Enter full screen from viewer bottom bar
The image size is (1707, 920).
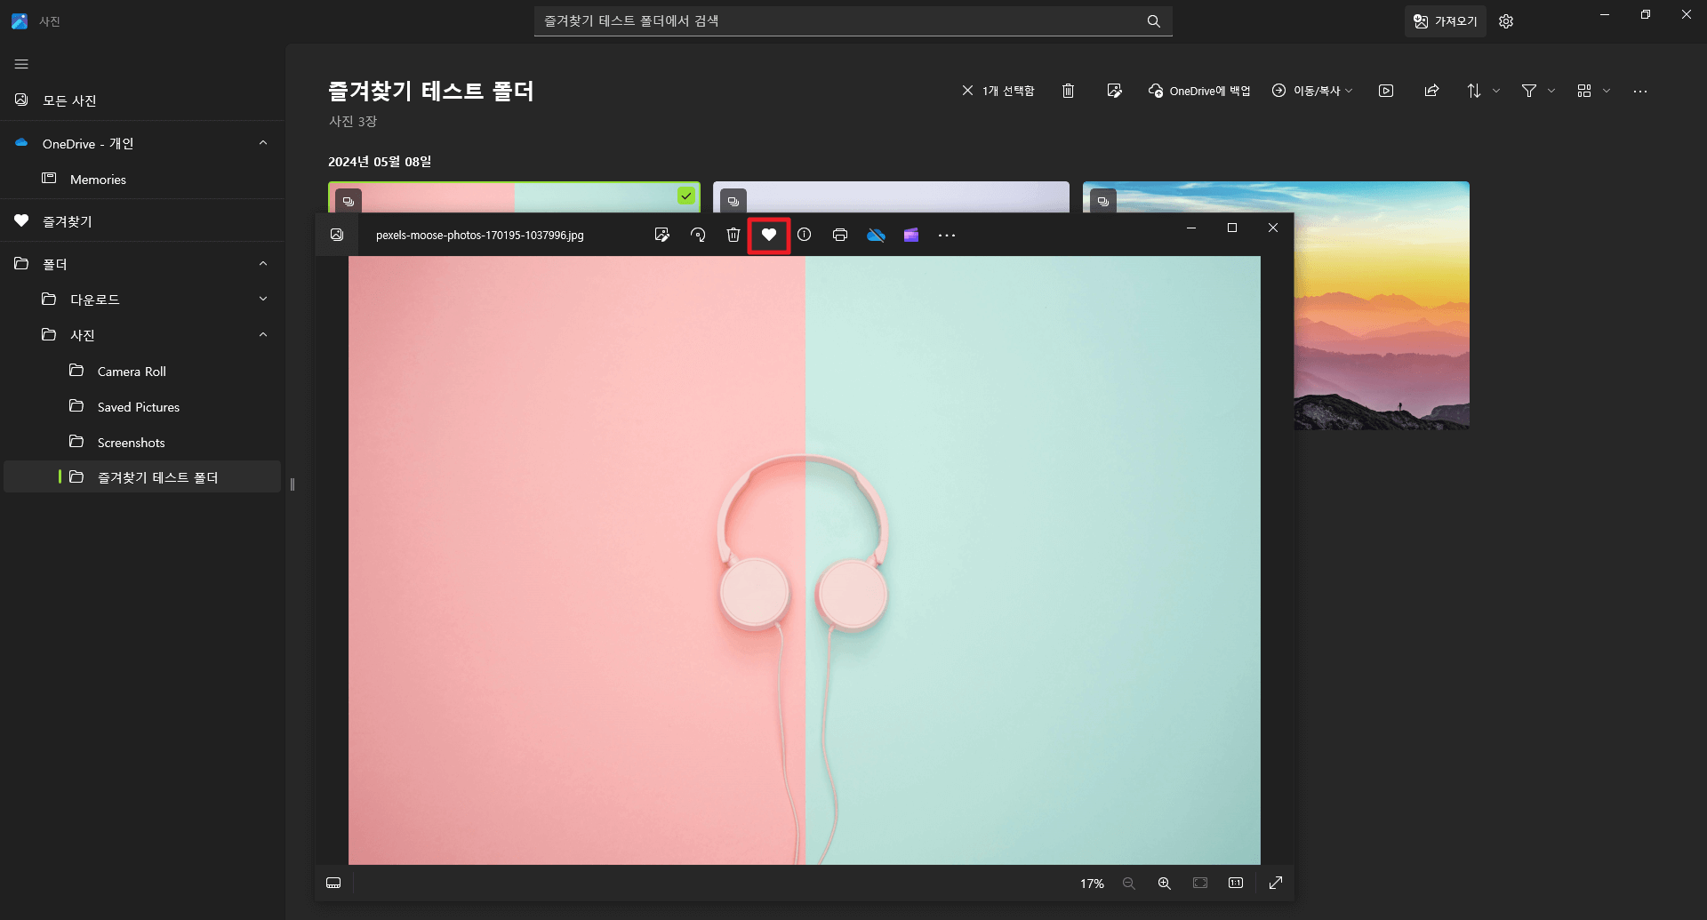pos(1276,883)
